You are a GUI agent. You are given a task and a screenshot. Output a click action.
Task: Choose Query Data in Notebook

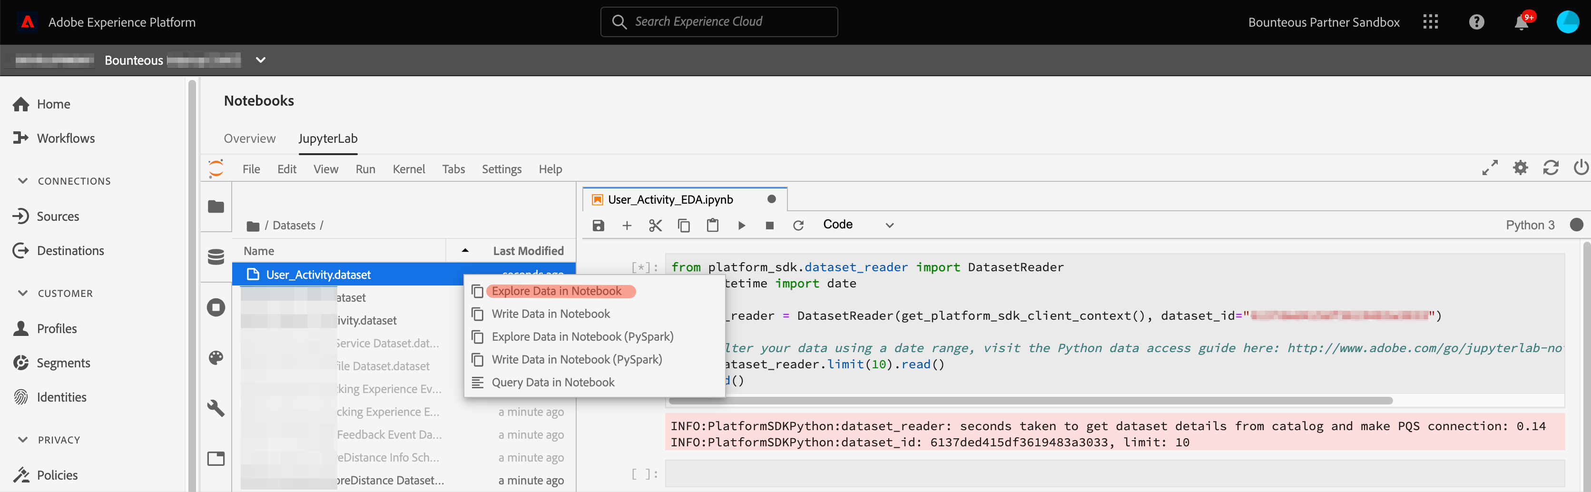click(x=553, y=383)
